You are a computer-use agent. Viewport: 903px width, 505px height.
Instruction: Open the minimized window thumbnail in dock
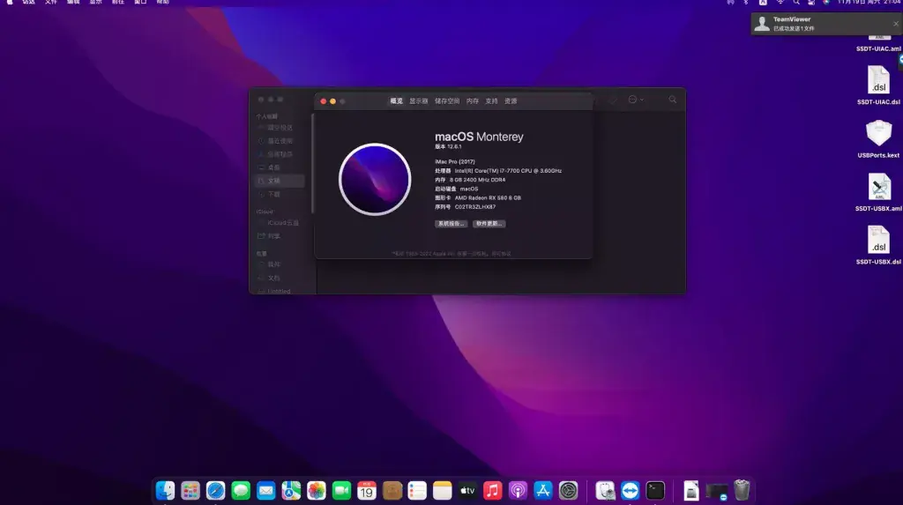717,491
